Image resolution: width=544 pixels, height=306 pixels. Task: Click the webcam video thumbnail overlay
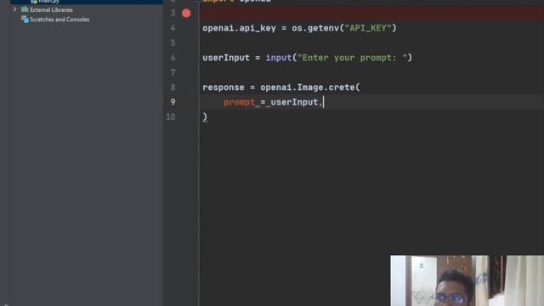pos(467,280)
